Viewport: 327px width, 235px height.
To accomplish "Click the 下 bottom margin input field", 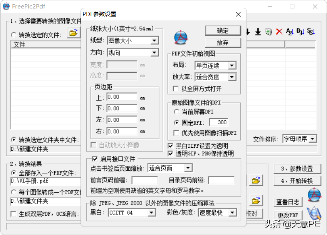I will click(x=122, y=108).
